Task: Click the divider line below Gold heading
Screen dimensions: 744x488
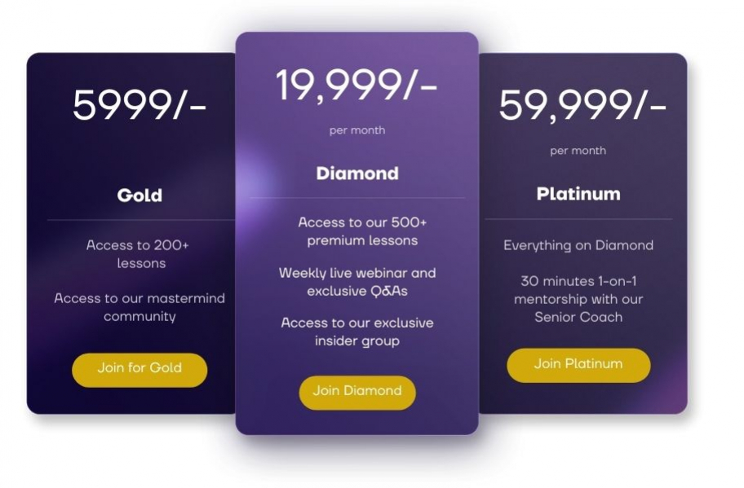Action: click(141, 220)
